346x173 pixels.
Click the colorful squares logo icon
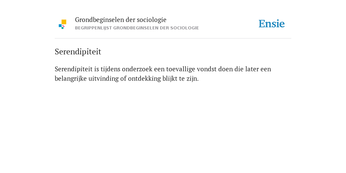click(x=63, y=24)
